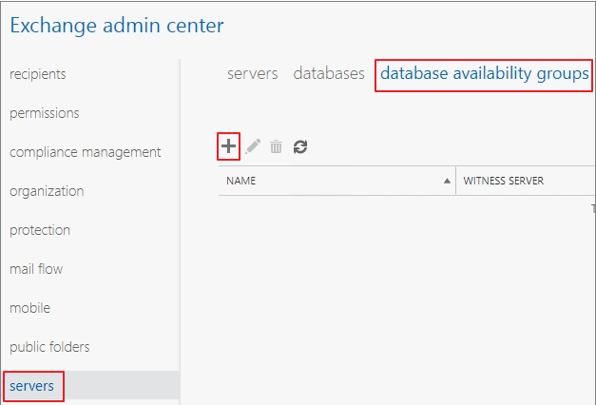Image resolution: width=596 pixels, height=405 pixels.
Task: Go to mail flow section
Action: [x=36, y=269]
